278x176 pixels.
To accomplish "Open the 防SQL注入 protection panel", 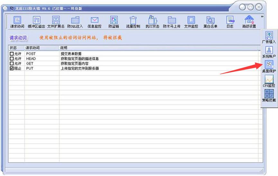I will click(75, 22).
